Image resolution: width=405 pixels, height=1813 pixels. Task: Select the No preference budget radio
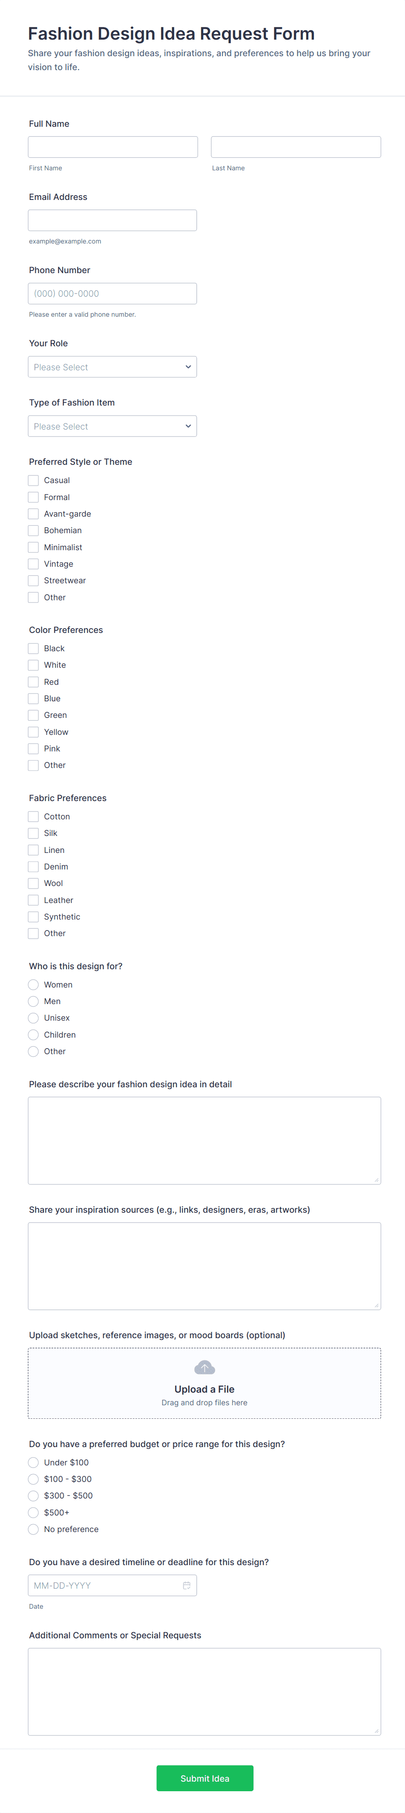click(33, 1529)
